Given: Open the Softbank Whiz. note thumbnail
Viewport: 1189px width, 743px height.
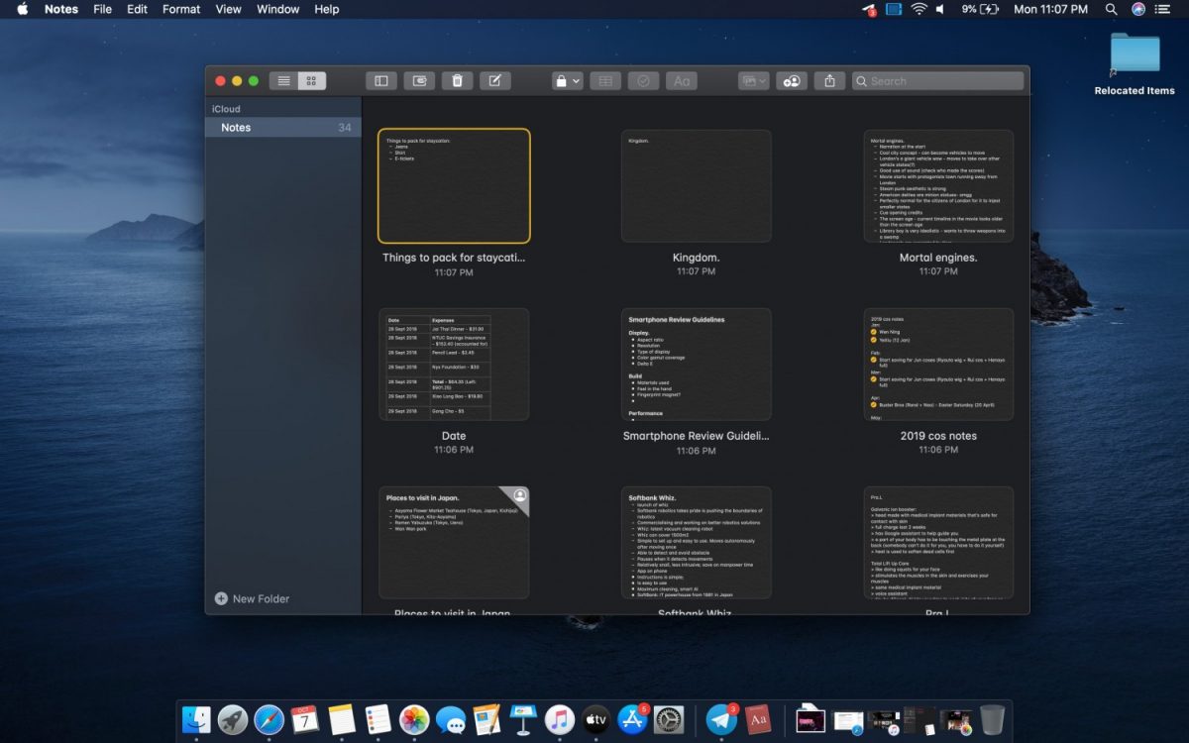Looking at the screenshot, I should (696, 542).
